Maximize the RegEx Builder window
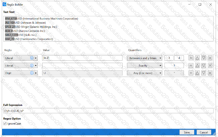Screen dimensions: 218x137 [x=200, y=4]
